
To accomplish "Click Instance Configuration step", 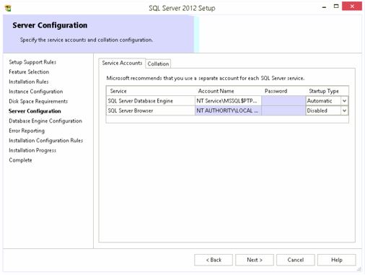I will point(36,92).
